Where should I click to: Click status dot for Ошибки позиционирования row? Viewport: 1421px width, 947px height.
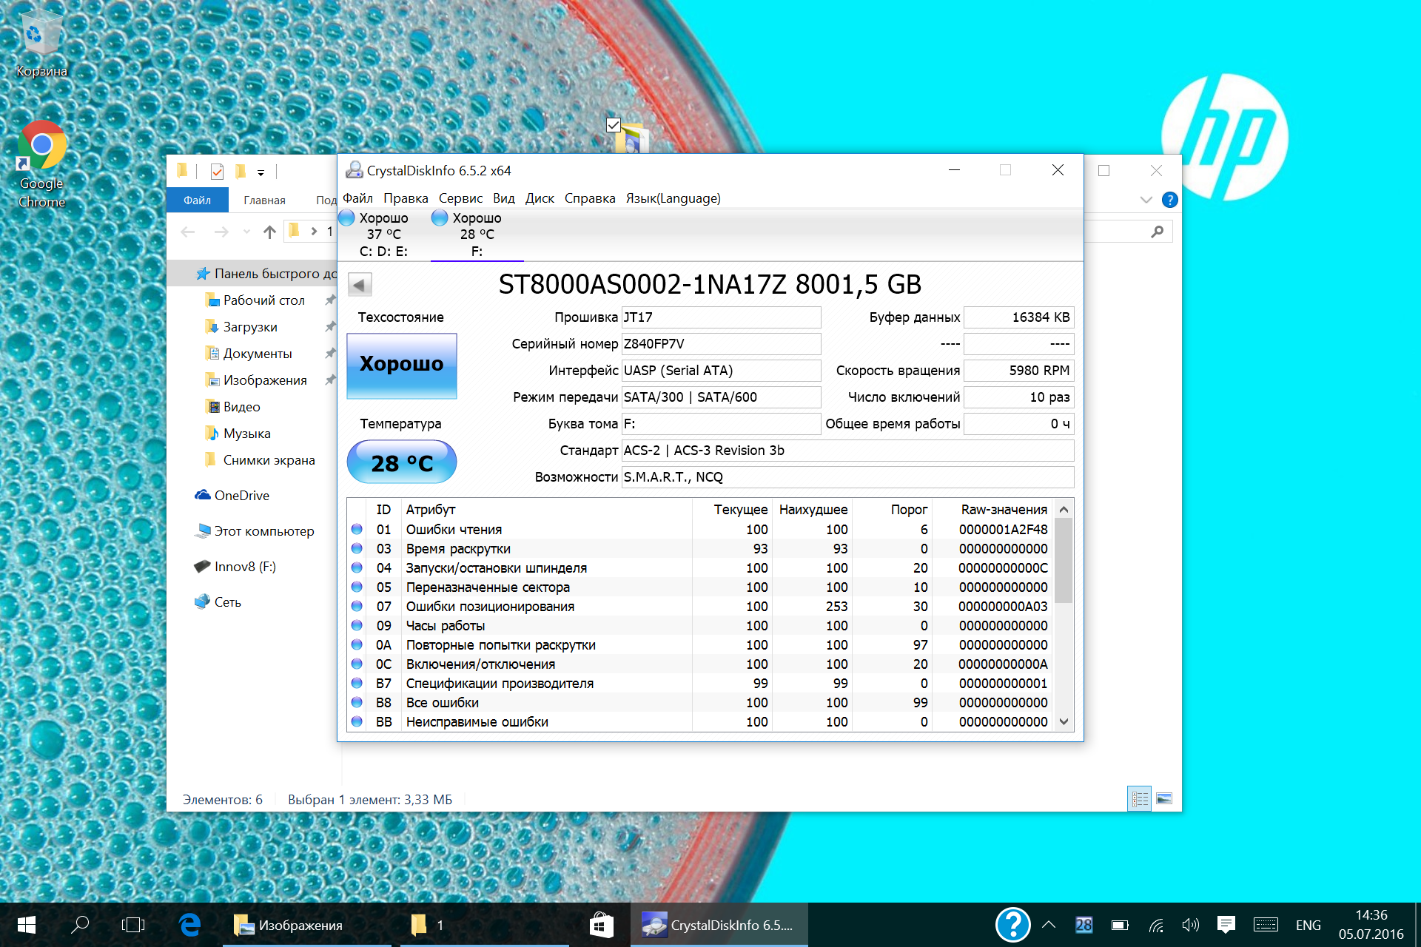click(x=357, y=607)
